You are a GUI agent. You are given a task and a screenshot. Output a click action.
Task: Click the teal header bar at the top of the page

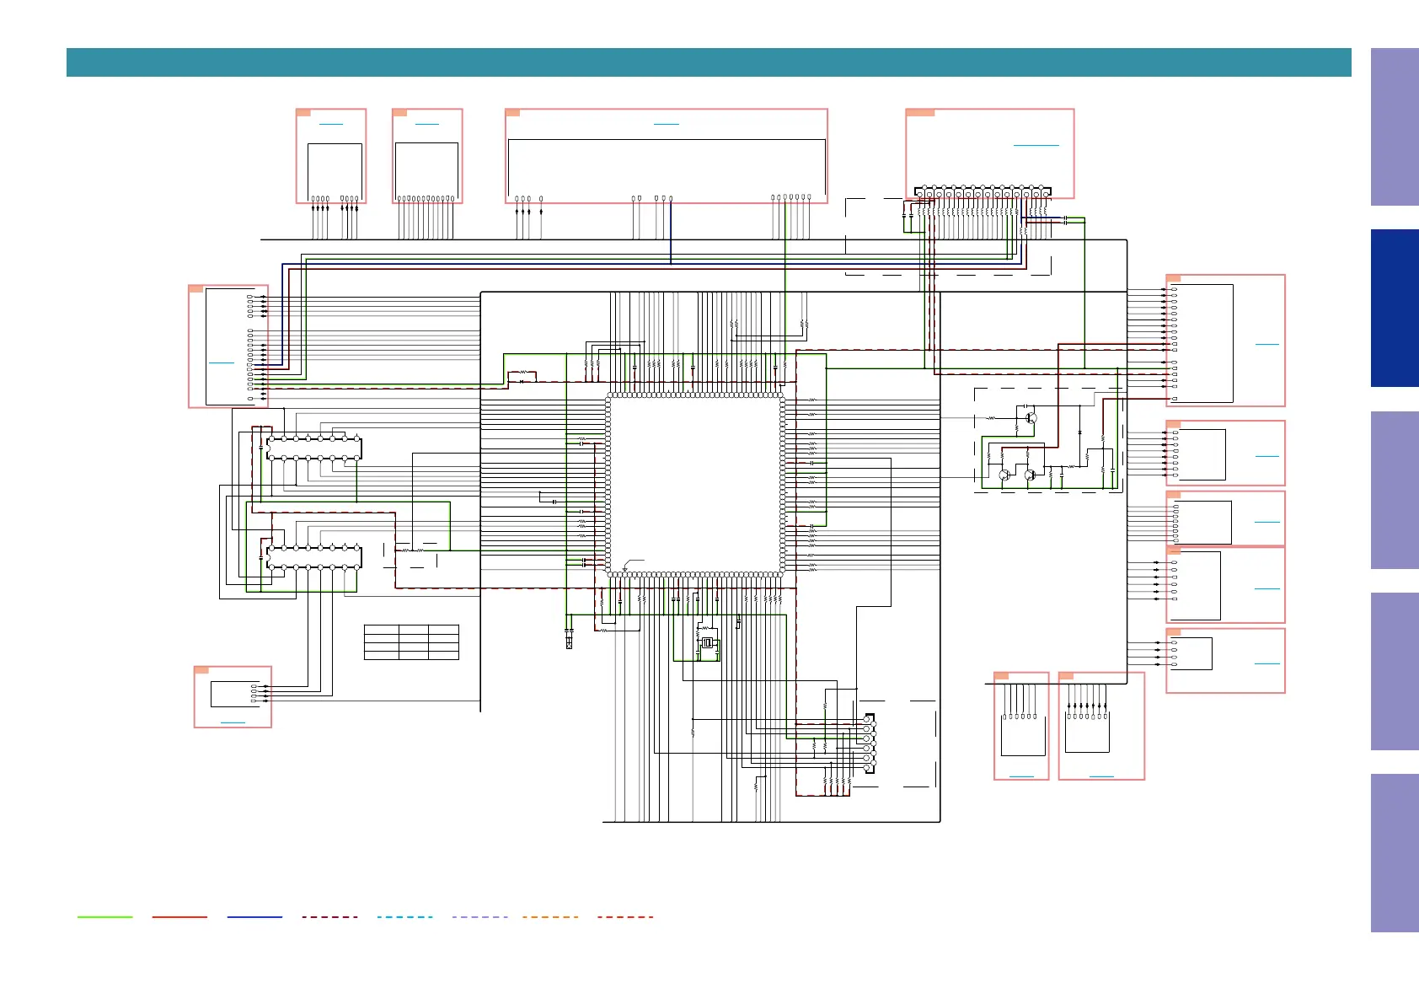[709, 62]
